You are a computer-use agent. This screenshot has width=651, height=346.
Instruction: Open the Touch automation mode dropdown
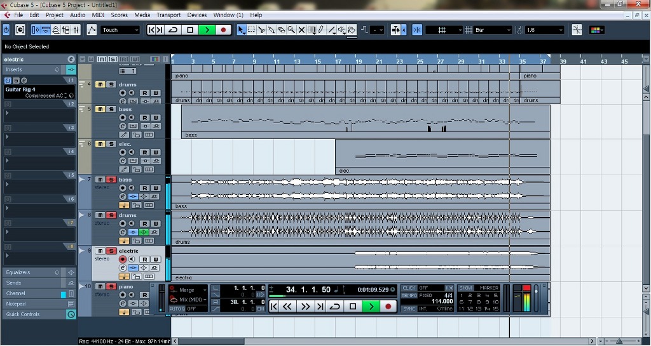pos(120,30)
